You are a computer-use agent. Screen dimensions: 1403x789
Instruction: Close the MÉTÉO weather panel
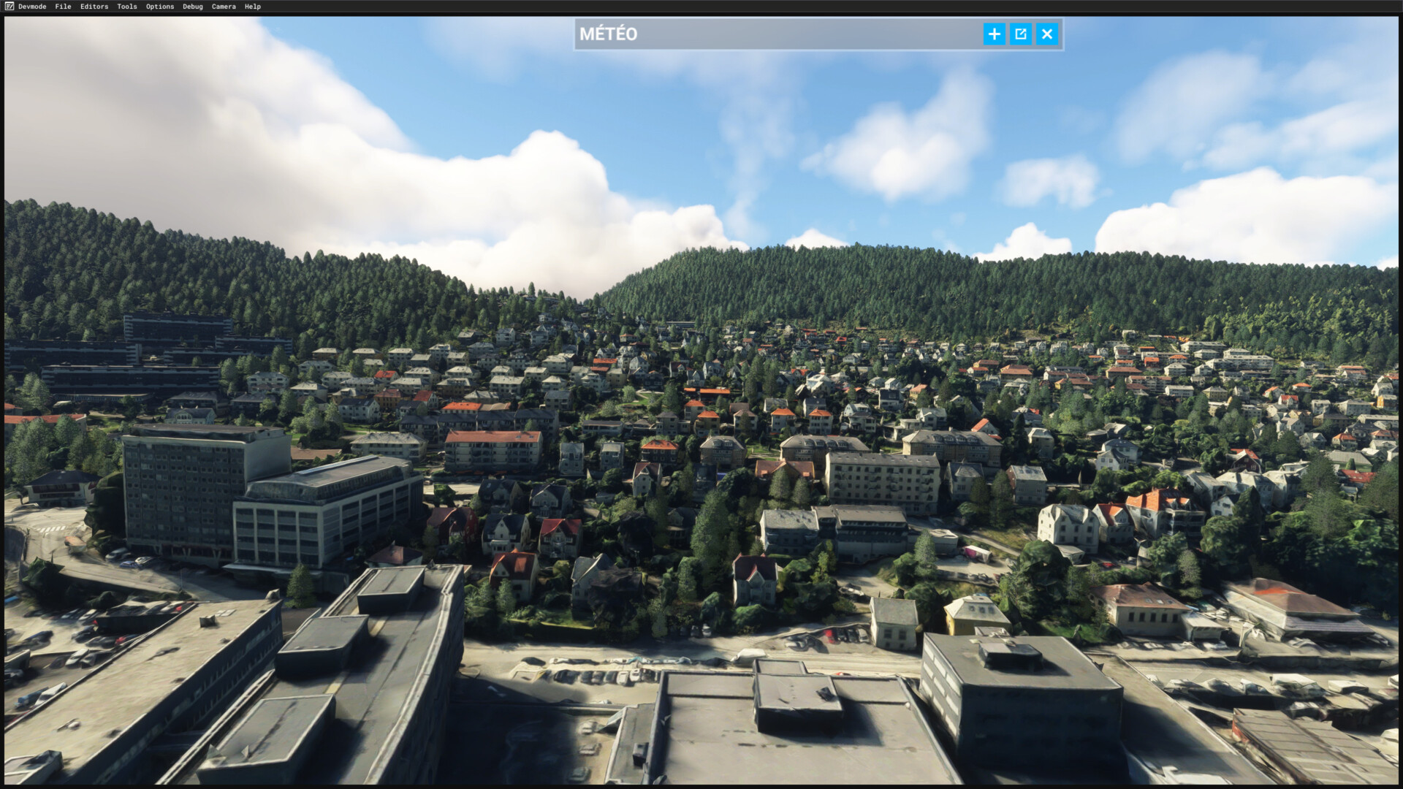pyautogui.click(x=1047, y=34)
